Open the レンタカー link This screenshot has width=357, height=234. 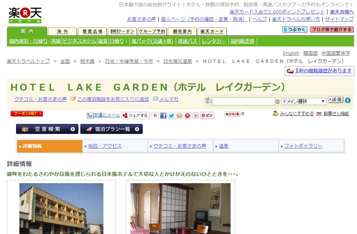click(x=214, y=41)
